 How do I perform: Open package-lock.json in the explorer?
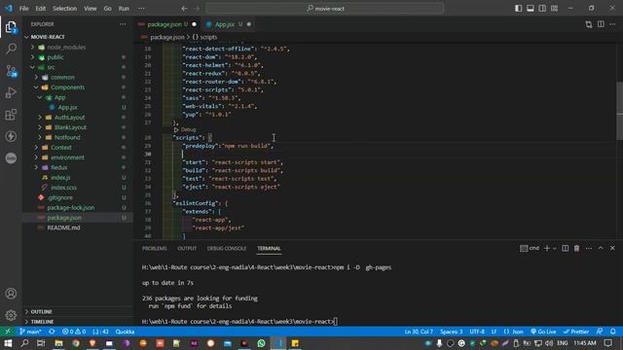click(71, 207)
